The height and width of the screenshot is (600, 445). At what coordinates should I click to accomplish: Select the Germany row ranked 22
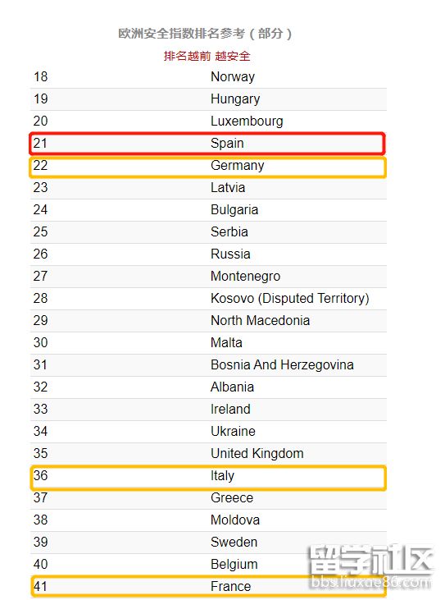pos(208,167)
